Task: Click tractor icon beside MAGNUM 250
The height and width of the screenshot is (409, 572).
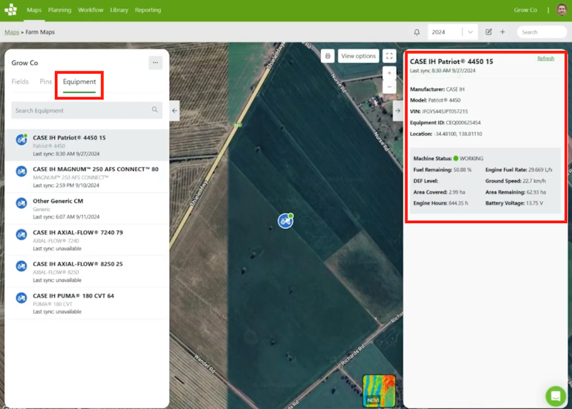Action: [21, 171]
